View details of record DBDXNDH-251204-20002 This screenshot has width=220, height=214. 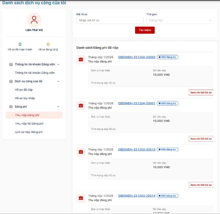coord(201,93)
